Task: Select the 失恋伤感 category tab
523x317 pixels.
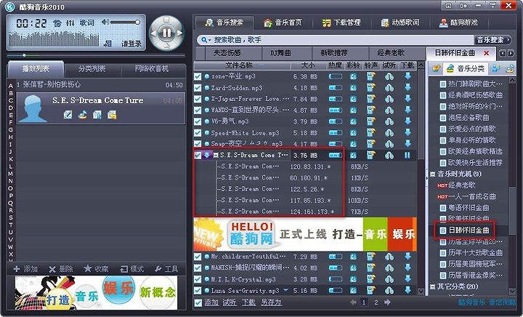Action: (227, 53)
